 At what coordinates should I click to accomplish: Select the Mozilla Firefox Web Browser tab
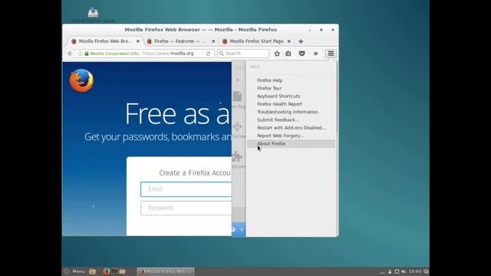pyautogui.click(x=105, y=41)
